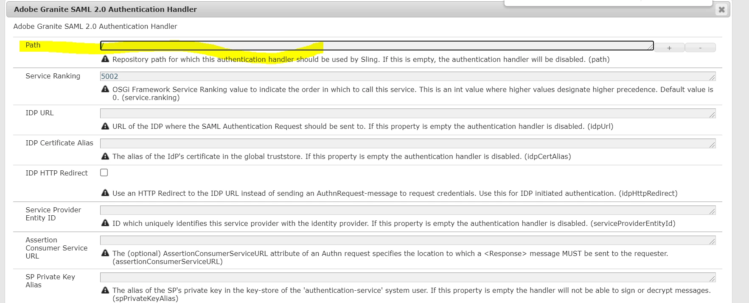Click the 'IDP Certificate Alias' label

click(59, 143)
